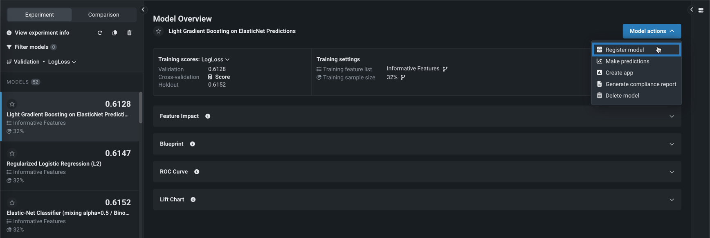The image size is (710, 238).
Task: Click the duplicate experiment icon
Action: (x=115, y=33)
